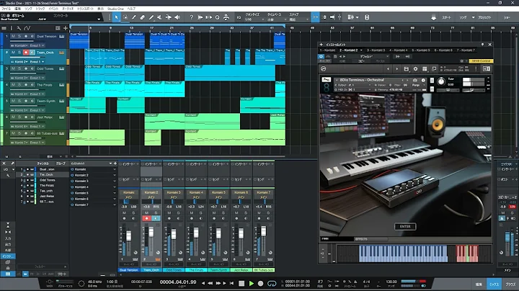
Task: Expand Kontakt 3 dropdown in instrument list
Action: click(115, 182)
